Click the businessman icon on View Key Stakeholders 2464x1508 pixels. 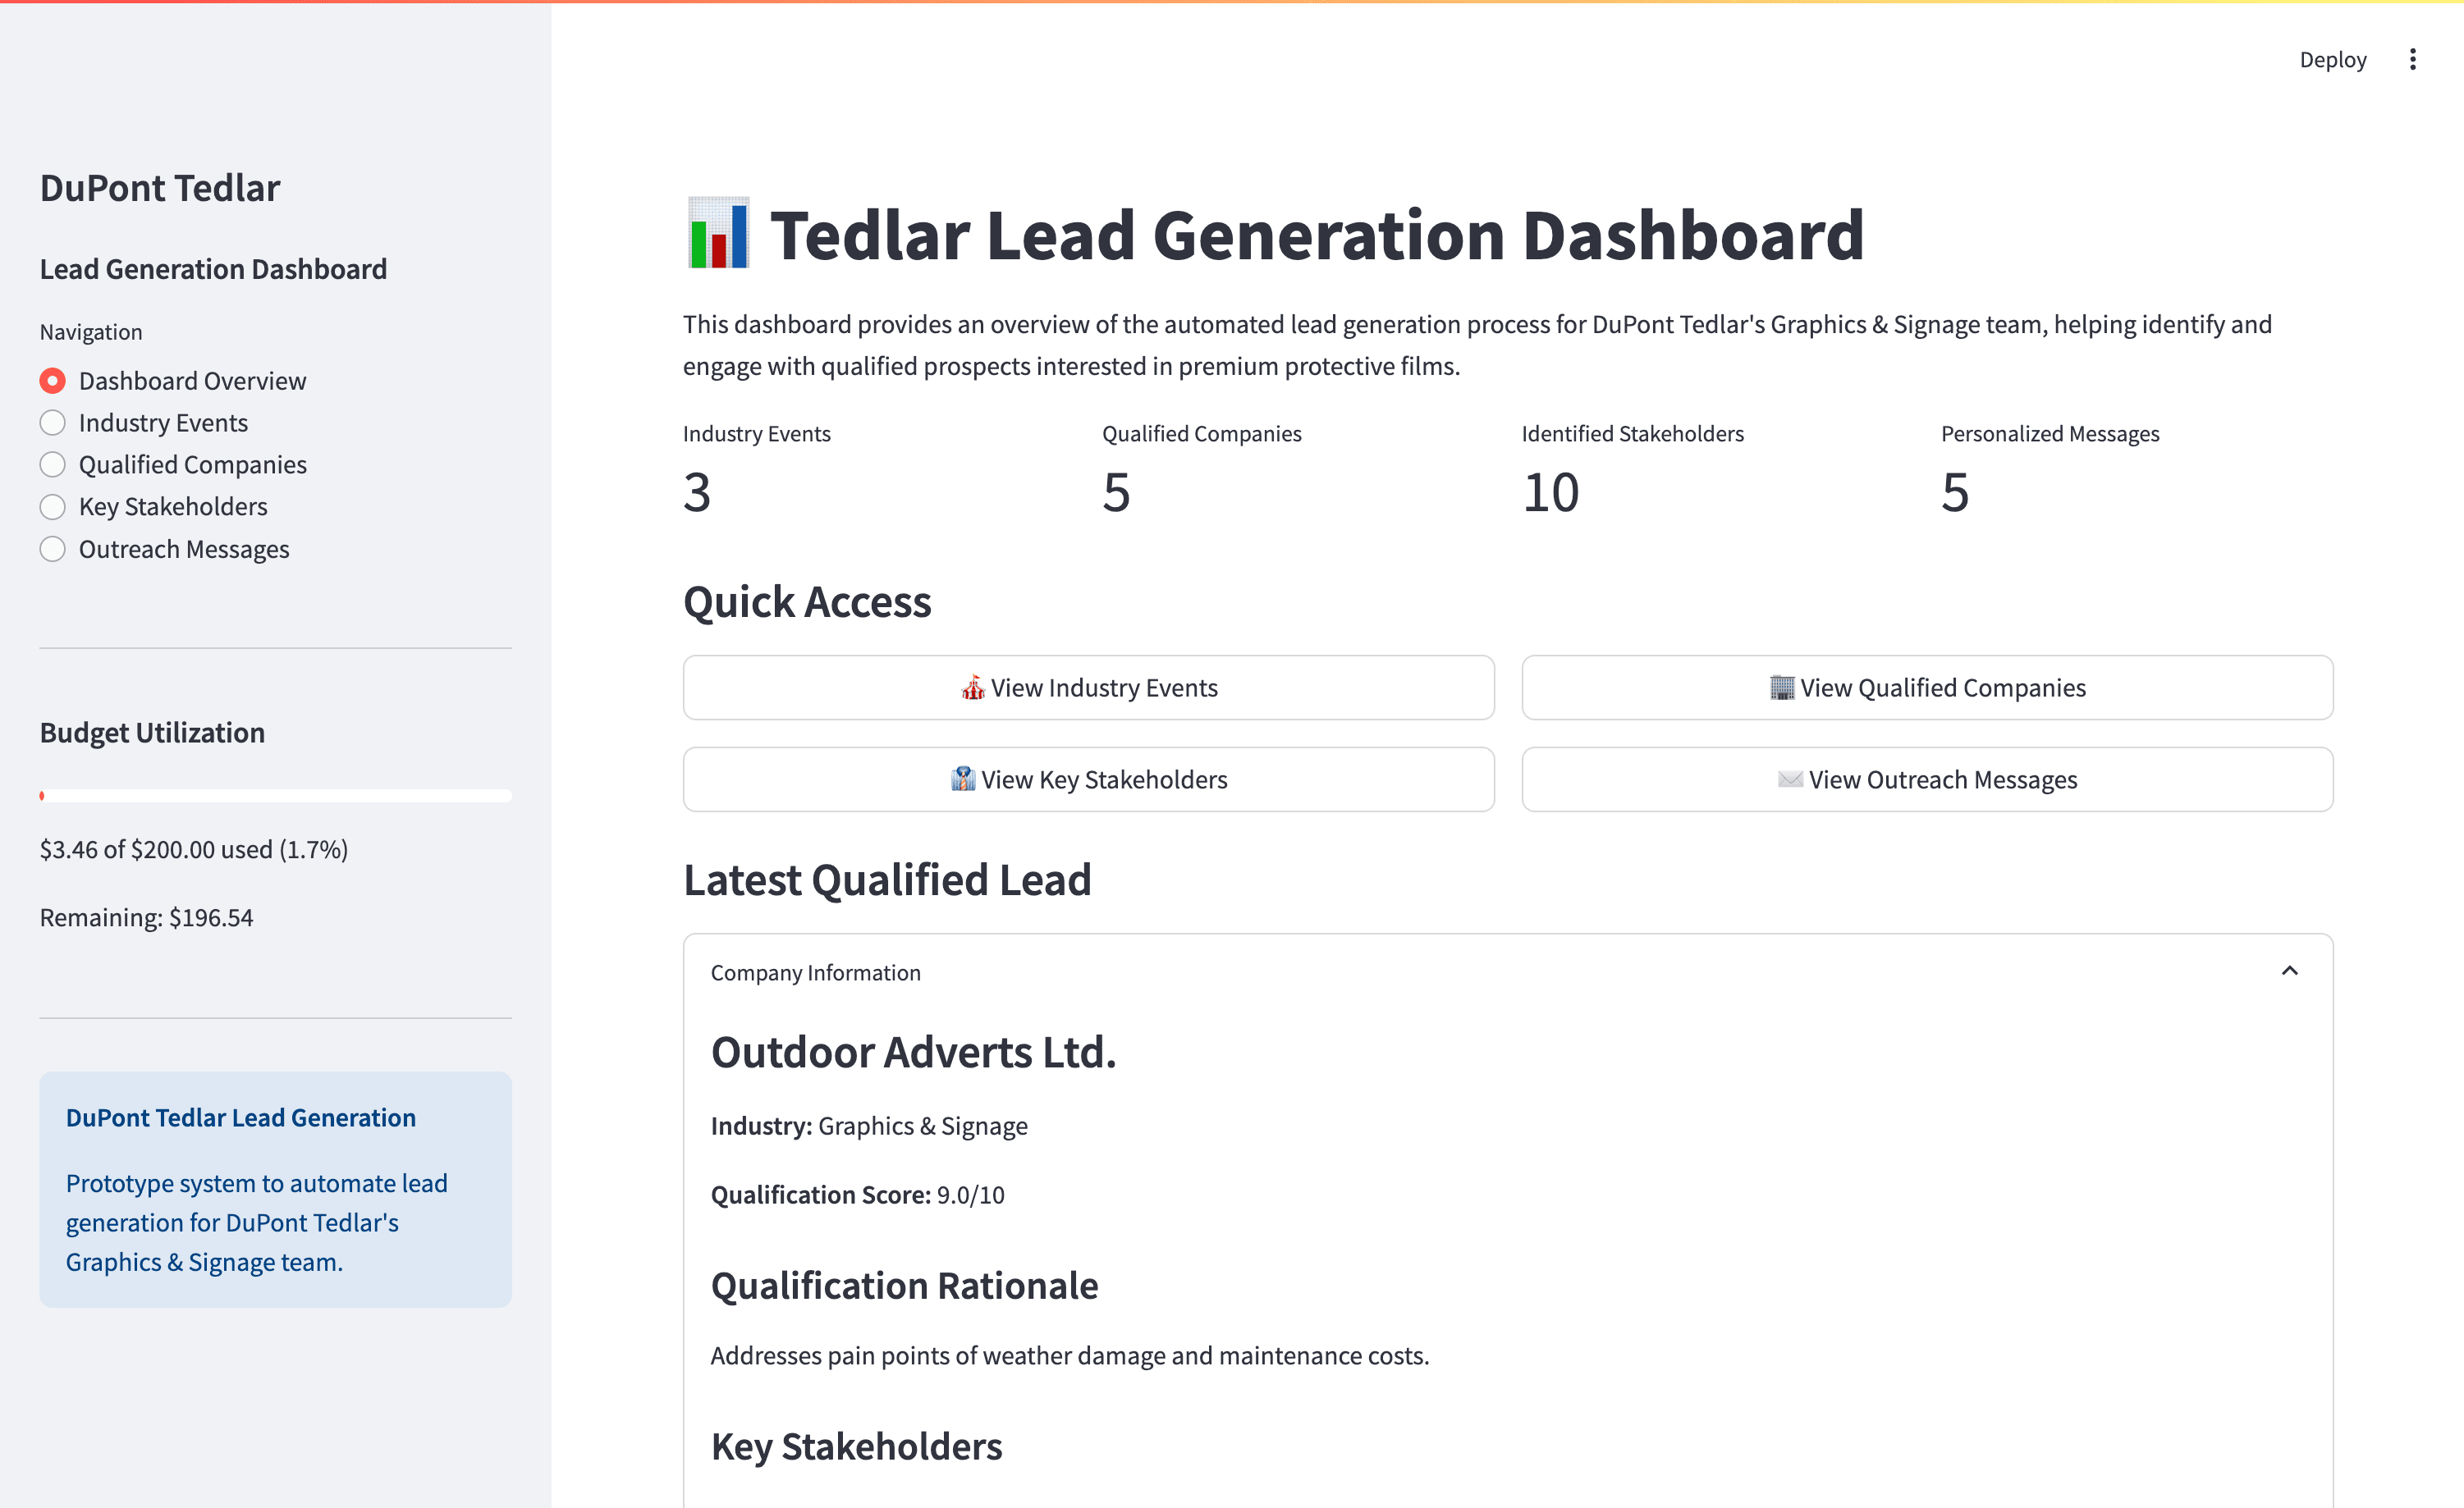tap(962, 779)
